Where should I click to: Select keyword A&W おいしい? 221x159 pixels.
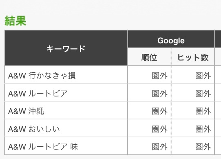(34, 129)
